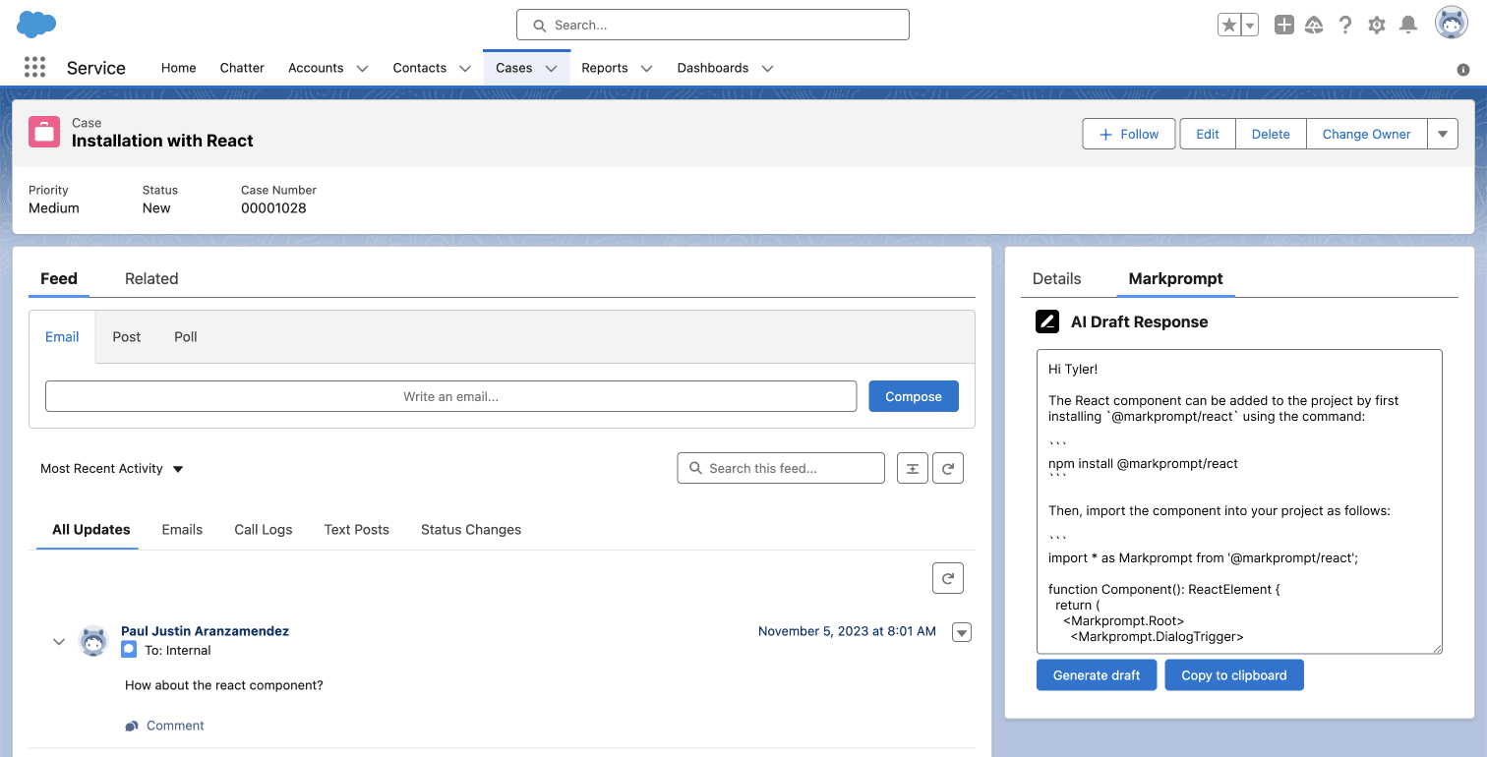
Task: Open the Notifications bell icon
Action: point(1408,26)
